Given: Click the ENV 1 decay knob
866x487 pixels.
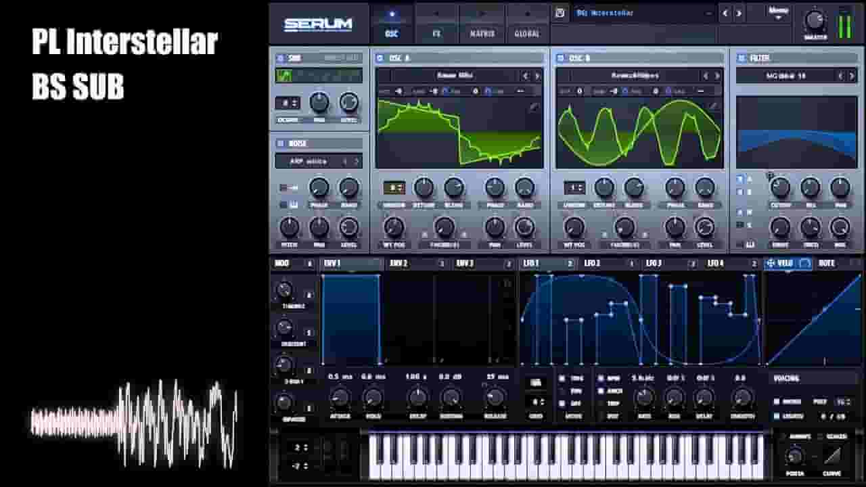Looking at the screenshot, I should (x=418, y=398).
